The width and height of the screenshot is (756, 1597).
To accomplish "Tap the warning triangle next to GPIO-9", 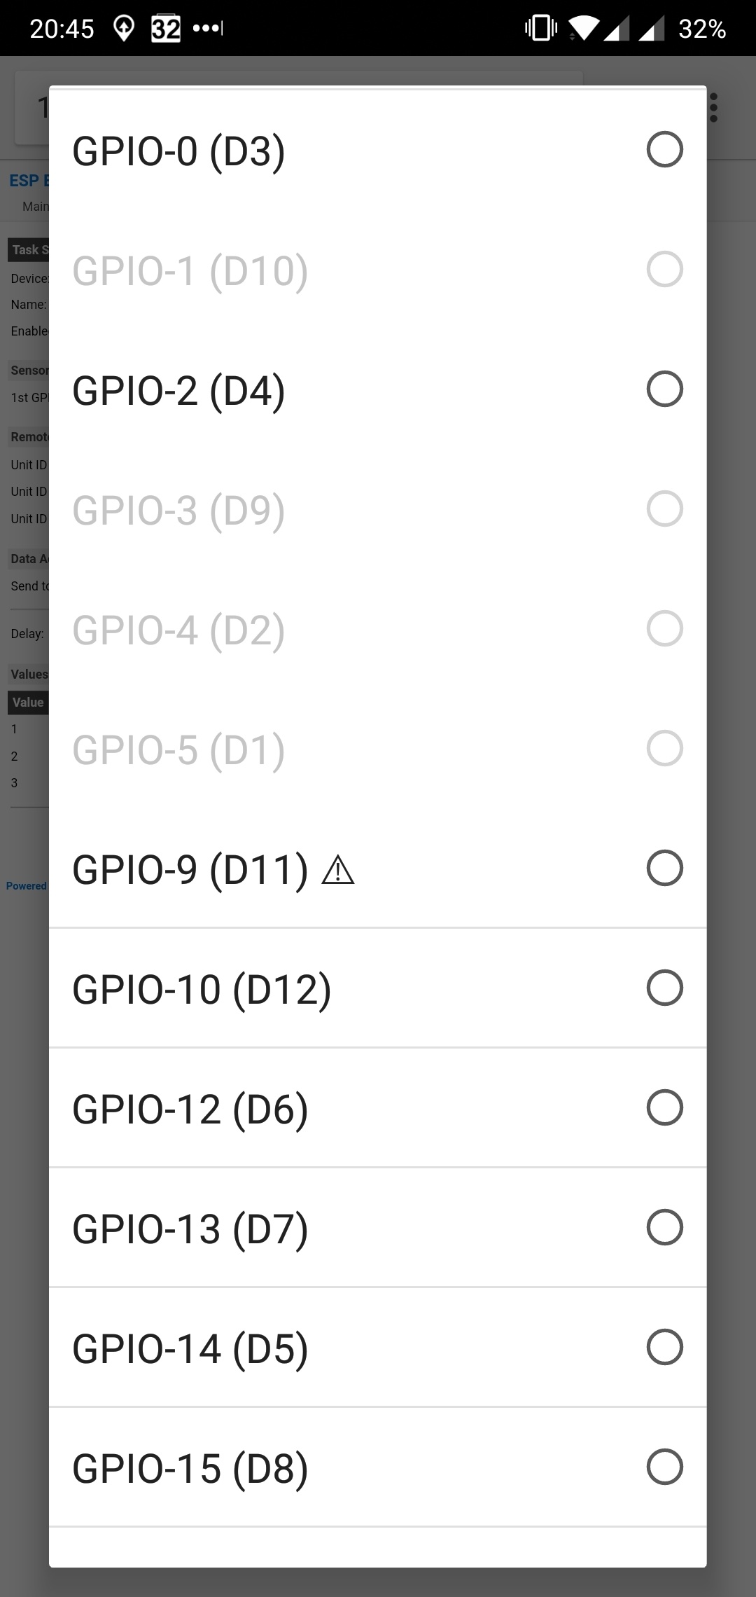I will (338, 871).
